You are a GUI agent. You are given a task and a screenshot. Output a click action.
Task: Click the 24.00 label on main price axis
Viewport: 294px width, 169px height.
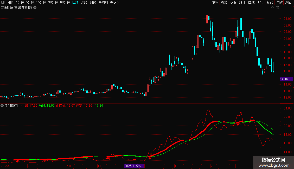(287, 18)
